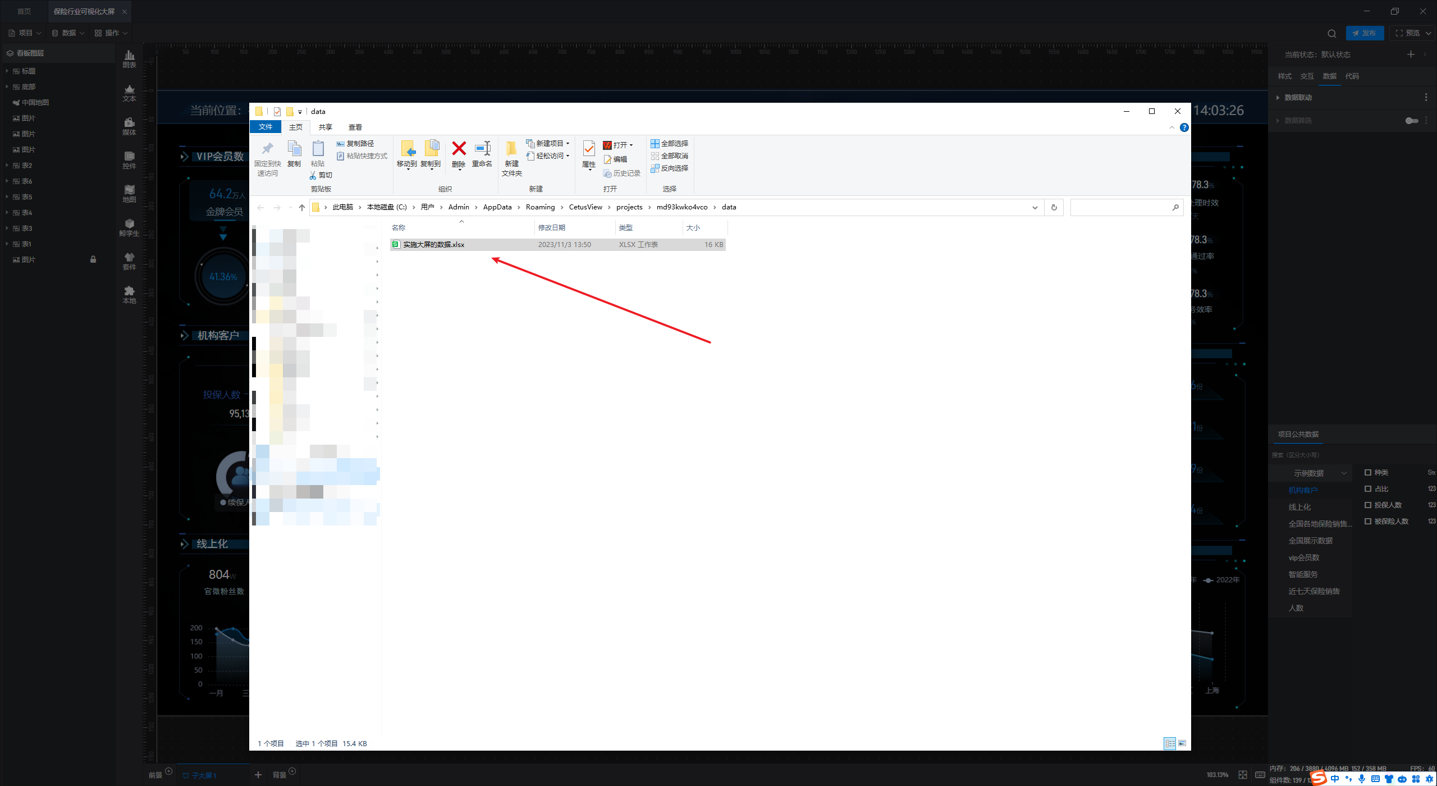1437x786 pixels.
Task: Click the Rename icon in ribbon
Action: [482, 149]
